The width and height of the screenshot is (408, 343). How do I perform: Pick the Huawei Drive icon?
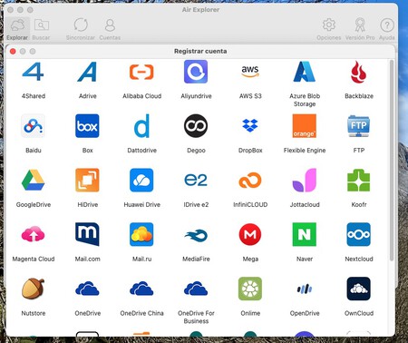tap(141, 180)
